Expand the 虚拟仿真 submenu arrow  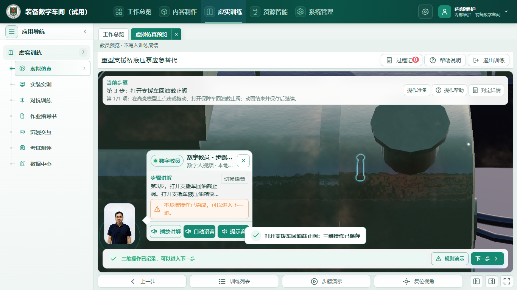84,68
